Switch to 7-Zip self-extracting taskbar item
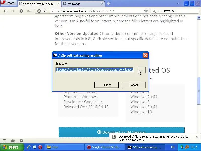This screenshot has width=201, height=151. [x=144, y=147]
